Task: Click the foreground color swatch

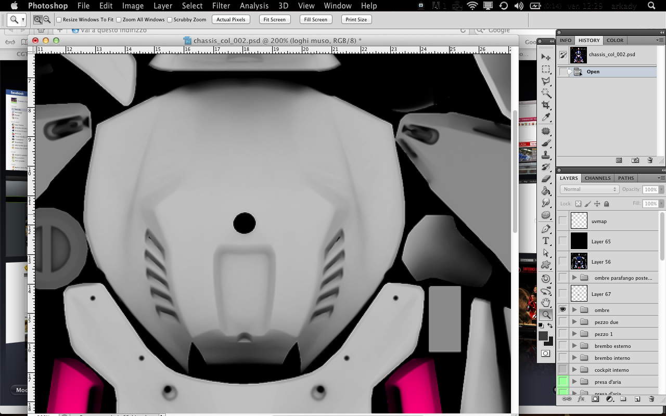Action: pos(543,336)
